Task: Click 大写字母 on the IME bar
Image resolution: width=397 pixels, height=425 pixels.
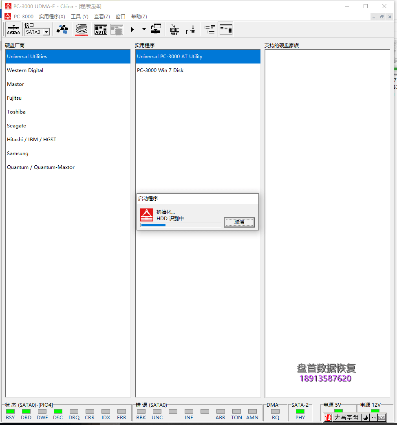Action: (346, 418)
